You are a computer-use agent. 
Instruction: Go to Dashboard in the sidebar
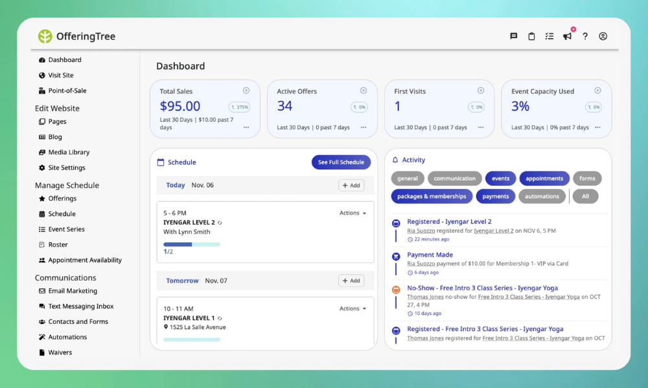(60, 59)
